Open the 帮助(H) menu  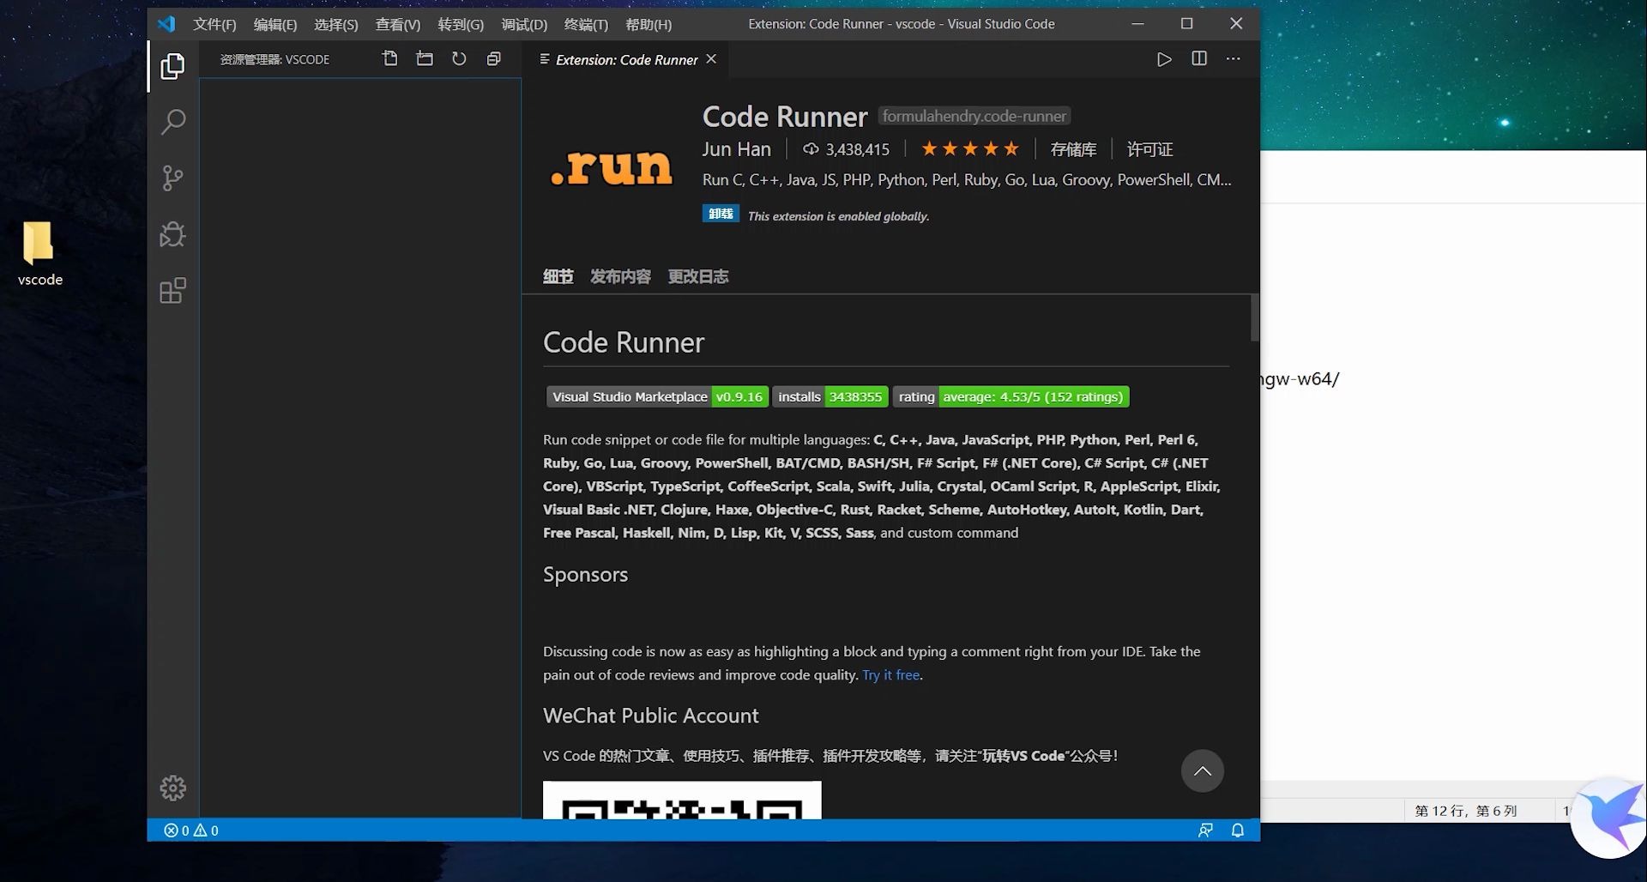649,24
